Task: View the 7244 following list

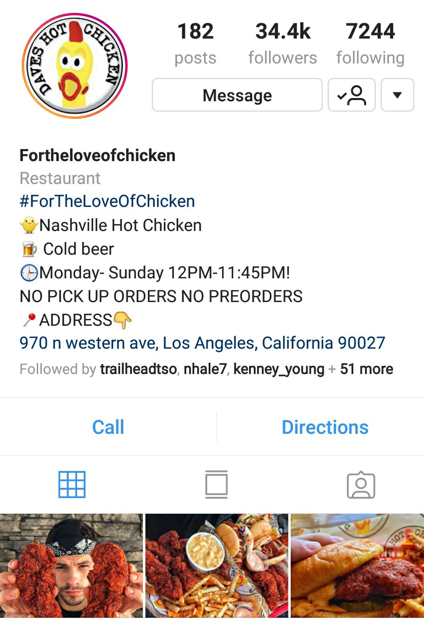Action: (370, 43)
